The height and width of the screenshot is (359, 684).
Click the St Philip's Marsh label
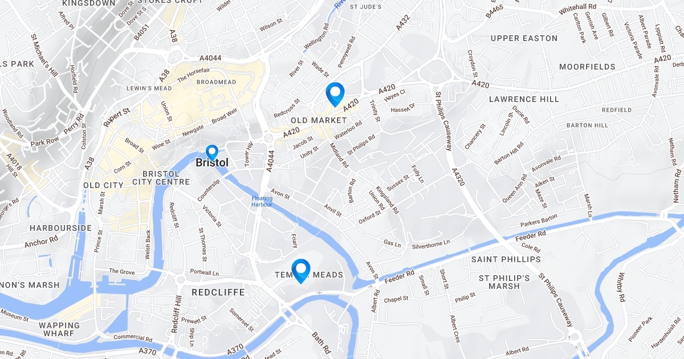[504, 282]
